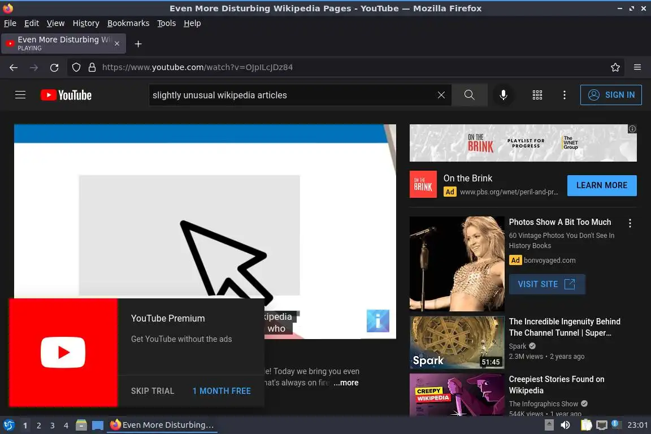Open the Firefox application menu
Image resolution: width=651 pixels, height=434 pixels.
[637, 67]
